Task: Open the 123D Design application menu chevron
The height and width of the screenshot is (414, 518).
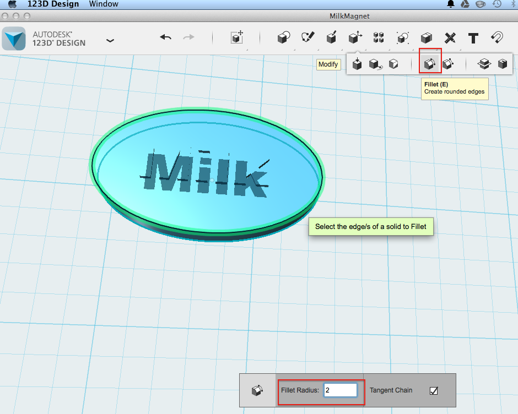Action: tap(110, 41)
